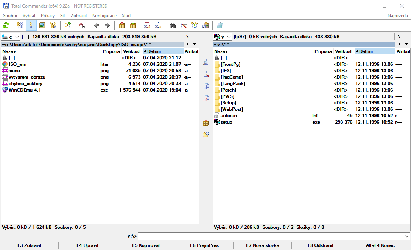Click the green Refresh arrows toolbar icon
The width and height of the screenshot is (411, 250).
click(6, 26)
